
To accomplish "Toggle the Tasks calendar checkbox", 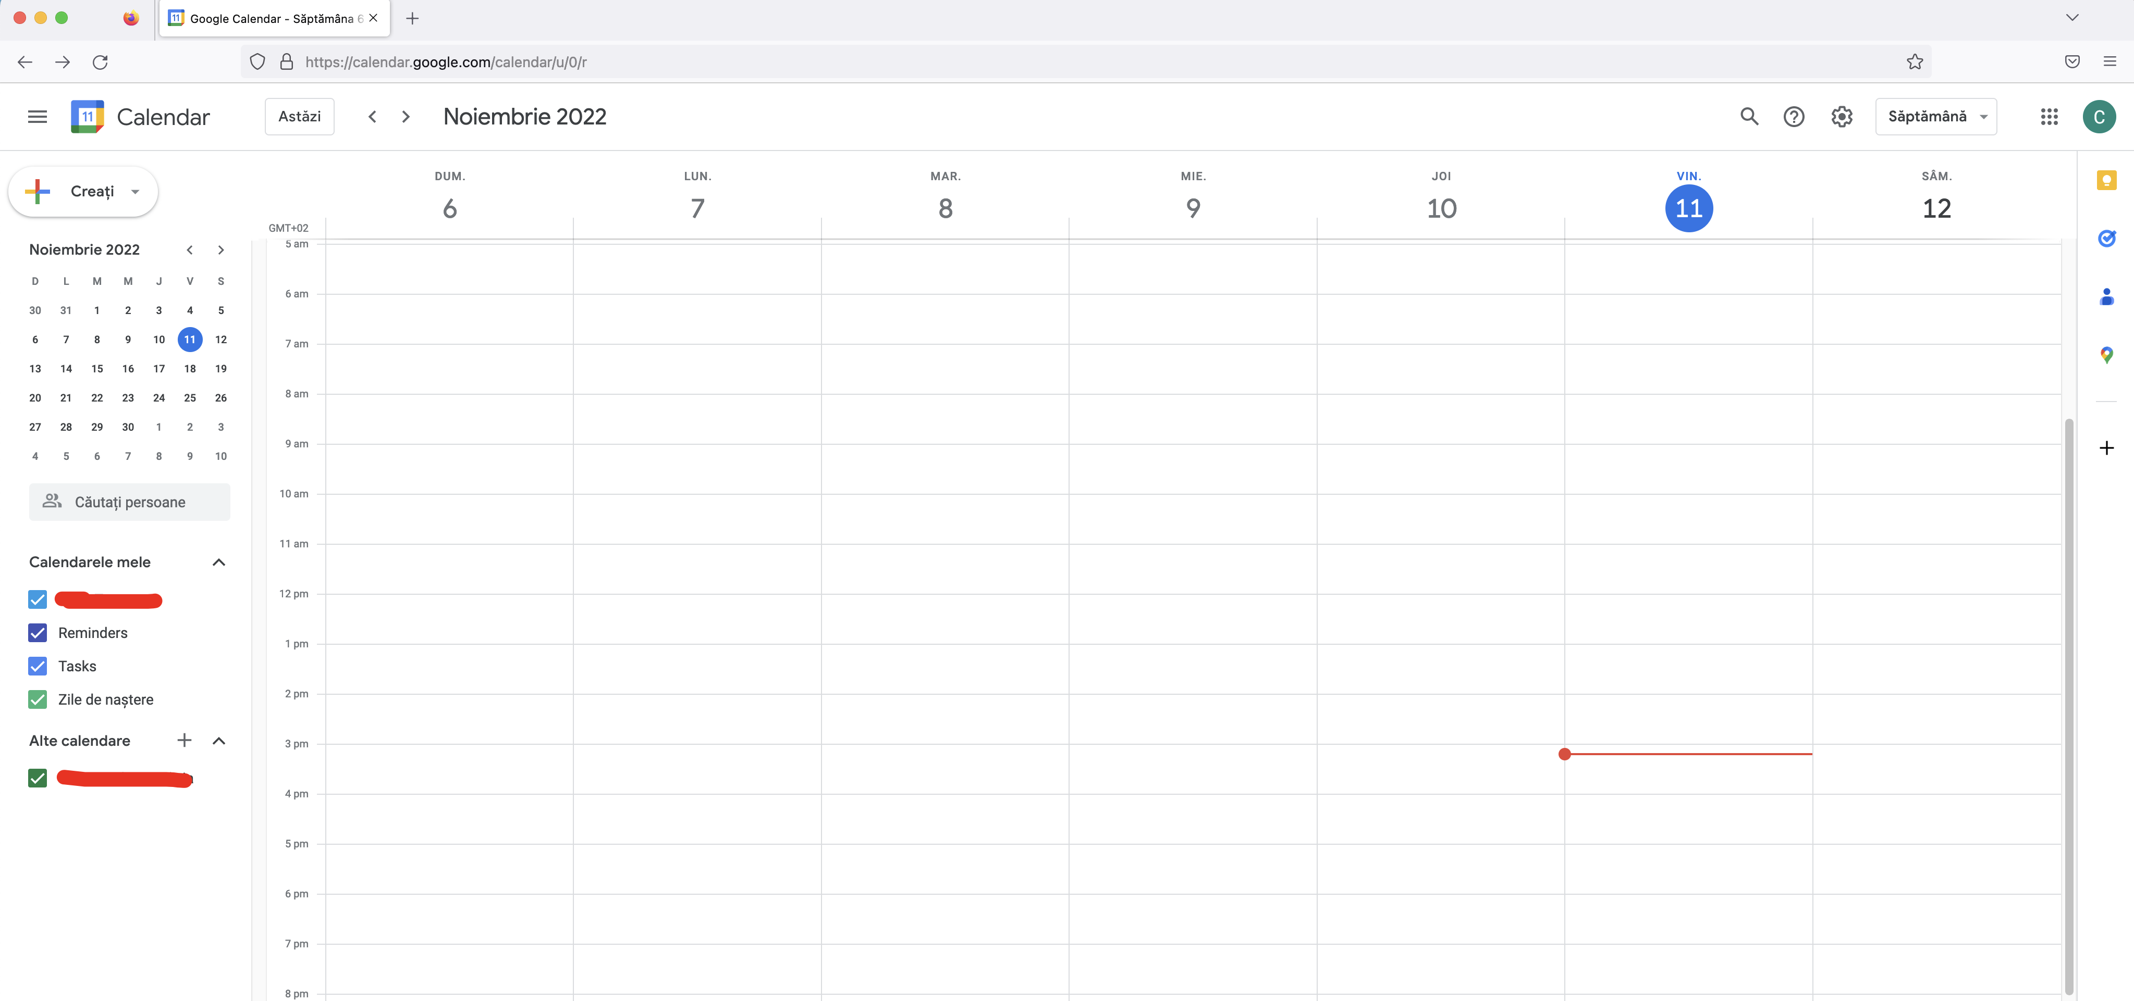I will pos(38,667).
